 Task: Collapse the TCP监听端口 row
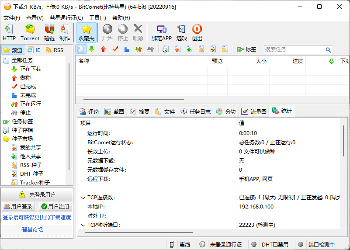83,225
